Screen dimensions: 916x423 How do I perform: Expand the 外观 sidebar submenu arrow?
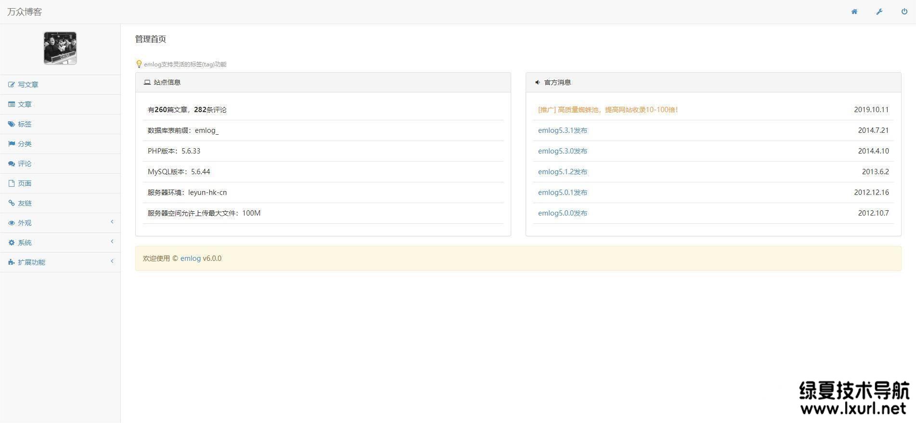112,222
